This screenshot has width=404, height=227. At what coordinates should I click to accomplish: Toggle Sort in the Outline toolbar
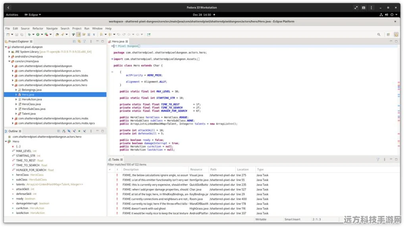click(63, 131)
